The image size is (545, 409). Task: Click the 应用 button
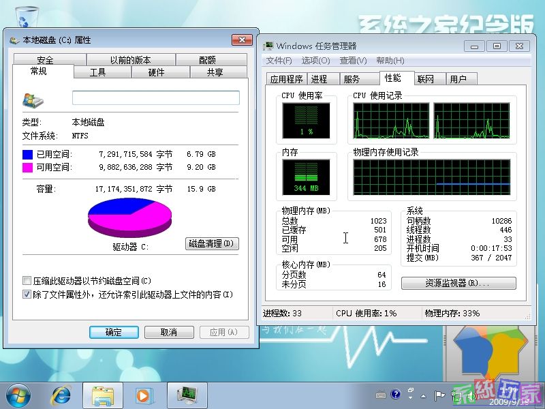[224, 332]
